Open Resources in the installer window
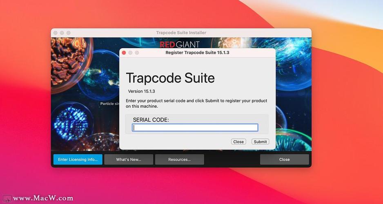Image resolution: width=383 pixels, height=204 pixels. pos(180,160)
